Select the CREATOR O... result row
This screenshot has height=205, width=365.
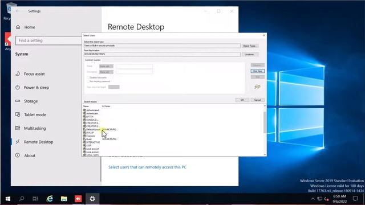91,126
